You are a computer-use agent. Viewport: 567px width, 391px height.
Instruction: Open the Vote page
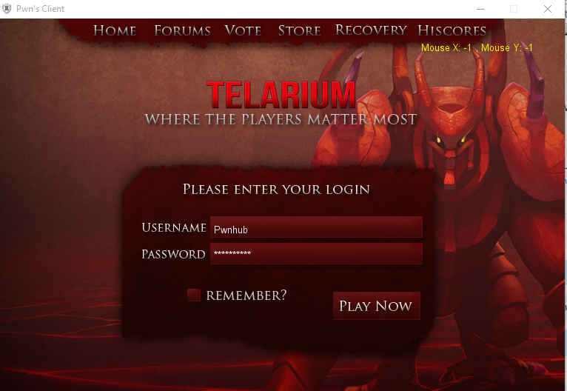pyautogui.click(x=243, y=30)
